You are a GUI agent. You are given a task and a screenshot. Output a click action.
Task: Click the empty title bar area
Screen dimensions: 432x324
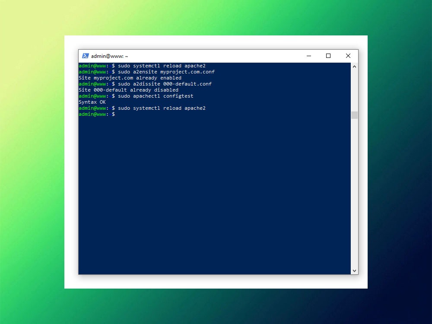point(216,56)
